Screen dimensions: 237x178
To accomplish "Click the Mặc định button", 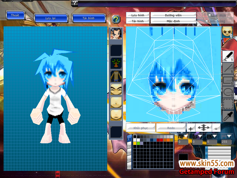I will (173, 21).
